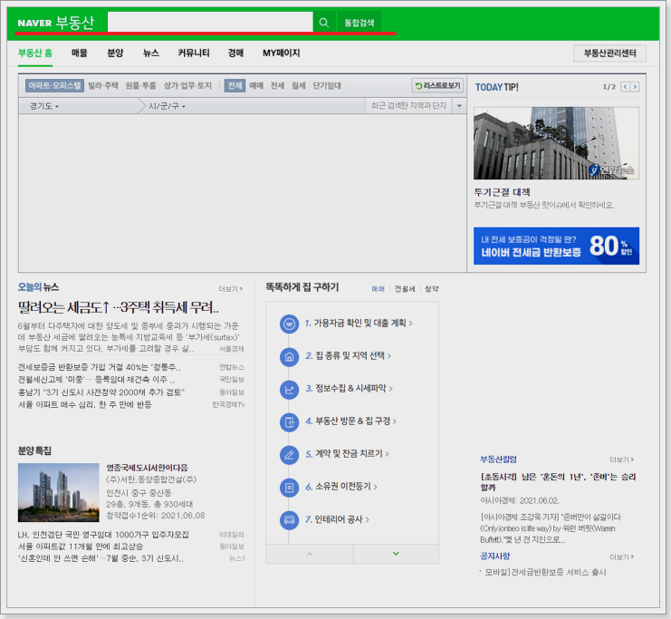671x619 pixels.
Task: Open step 3. 정보수집 & 시세파악
Action: pos(349,389)
